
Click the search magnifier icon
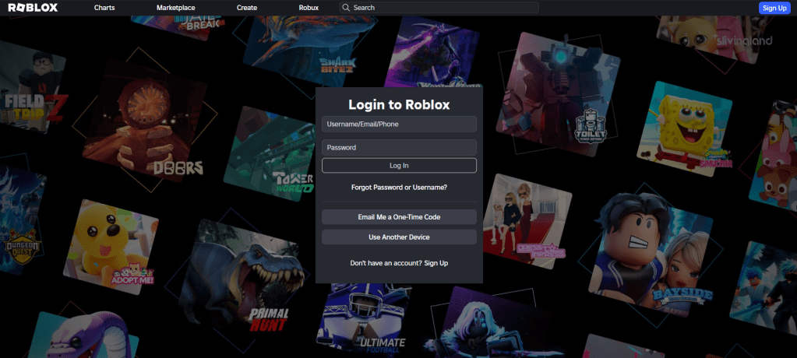(346, 8)
